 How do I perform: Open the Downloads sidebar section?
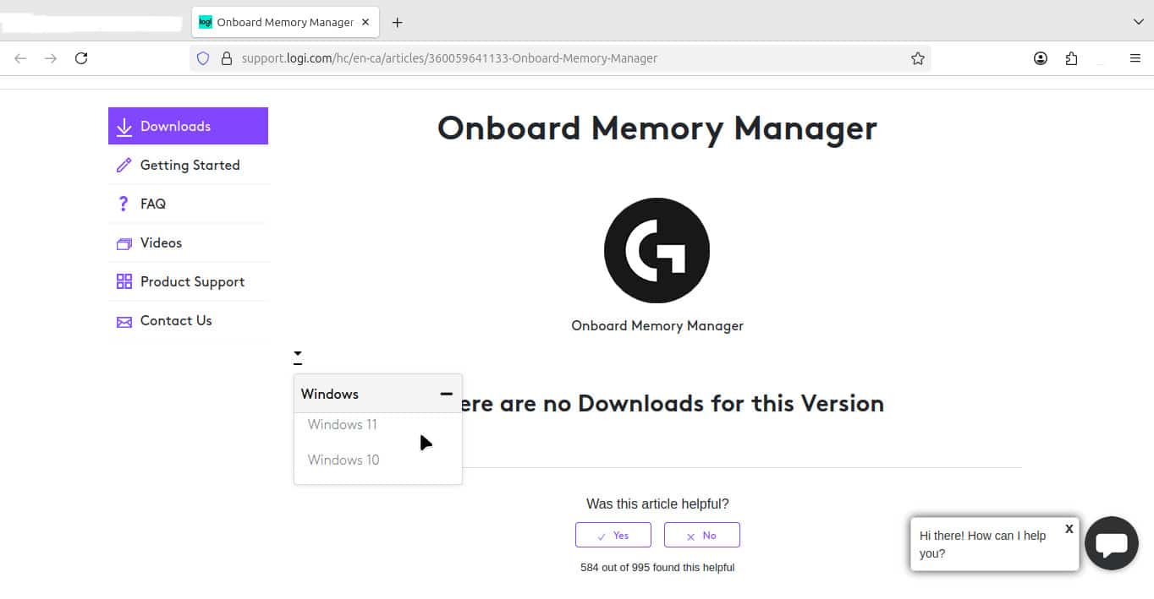pos(188,126)
